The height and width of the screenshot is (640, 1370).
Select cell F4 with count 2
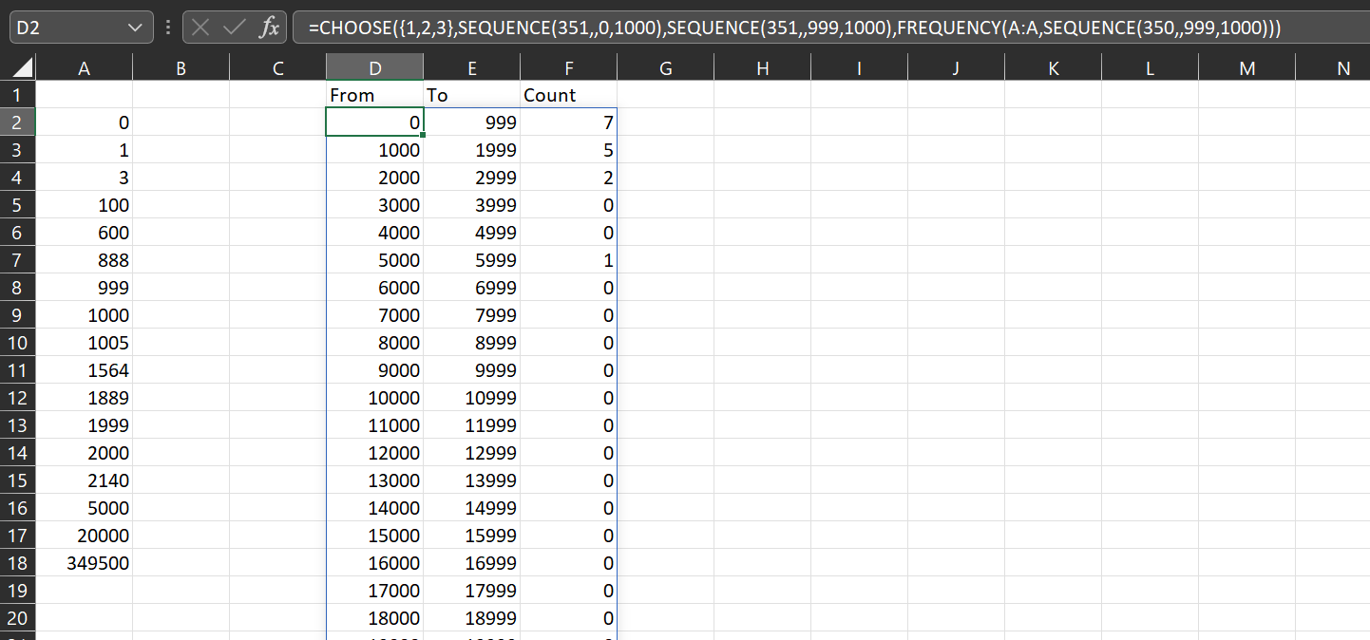coord(568,178)
